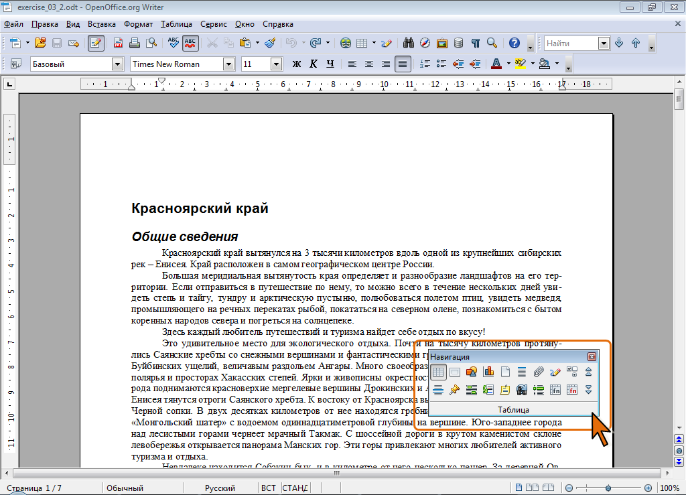The image size is (686, 495).
Task: Expand Paste options dropdown arrow
Action: 257,43
